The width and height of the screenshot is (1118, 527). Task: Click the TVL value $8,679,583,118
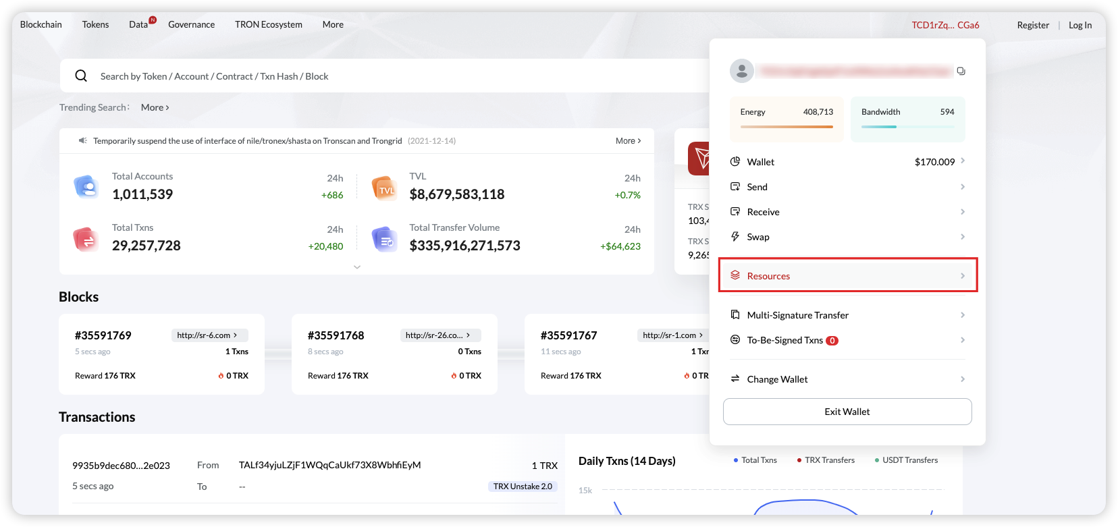point(457,194)
